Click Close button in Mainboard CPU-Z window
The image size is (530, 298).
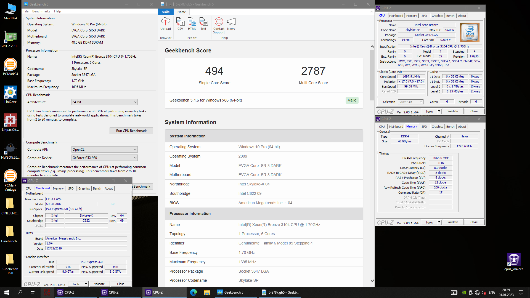point(121,284)
